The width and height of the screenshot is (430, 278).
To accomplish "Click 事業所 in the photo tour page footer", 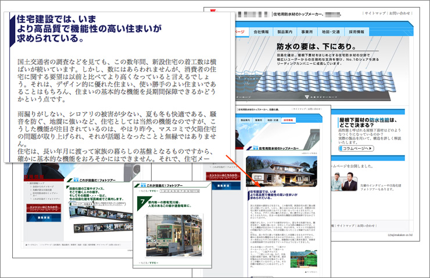I will tap(73, 245).
